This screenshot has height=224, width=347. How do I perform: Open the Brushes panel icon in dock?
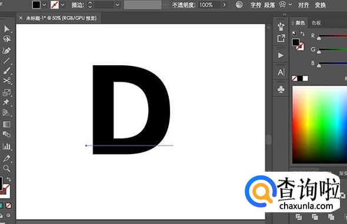coord(281,26)
